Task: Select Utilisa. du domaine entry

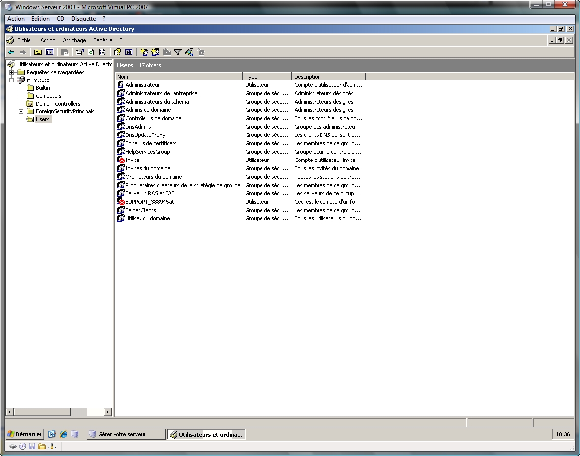Action: 147,219
